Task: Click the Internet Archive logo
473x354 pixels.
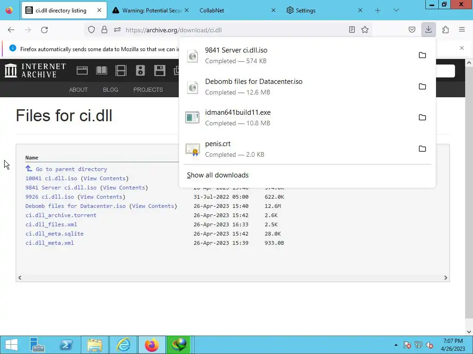Action: point(35,71)
